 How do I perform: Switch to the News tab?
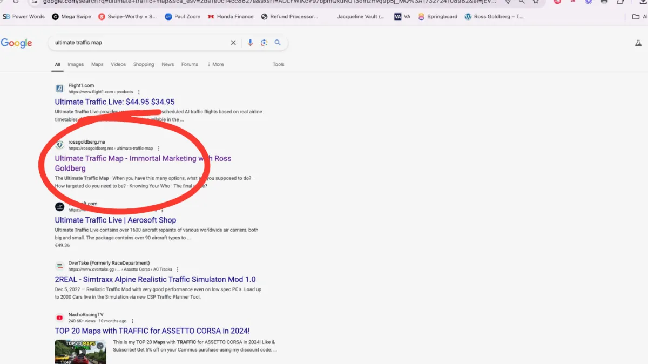168,64
